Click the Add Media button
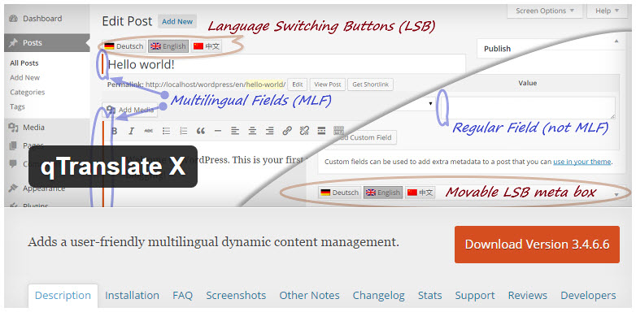The height and width of the screenshot is (312, 636). pos(130,110)
